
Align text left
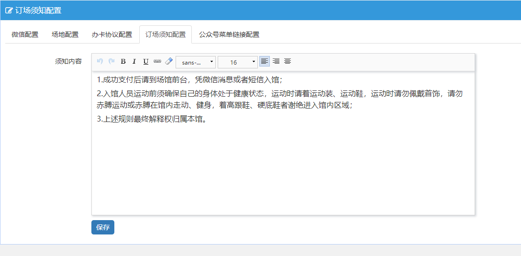[x=265, y=61]
